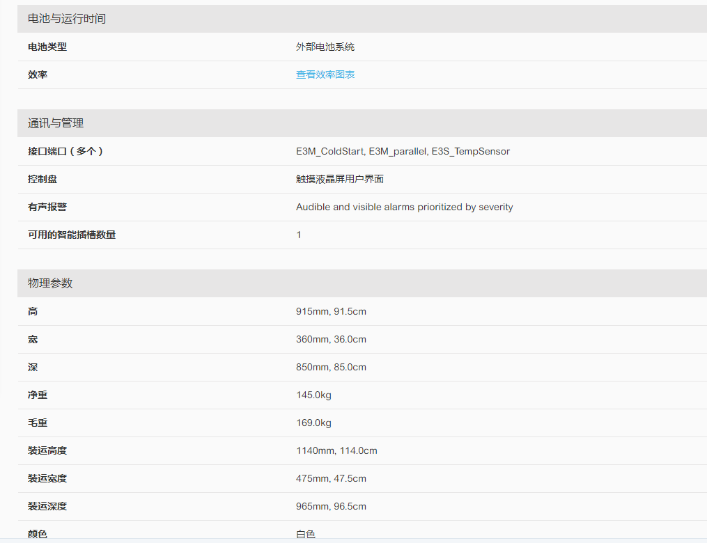Select the 触摸液晶屏用户界面 value text
Image resolution: width=707 pixels, height=543 pixels.
pos(340,179)
